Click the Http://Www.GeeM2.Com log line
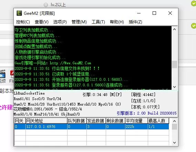The image size is (196, 152). click(53, 63)
